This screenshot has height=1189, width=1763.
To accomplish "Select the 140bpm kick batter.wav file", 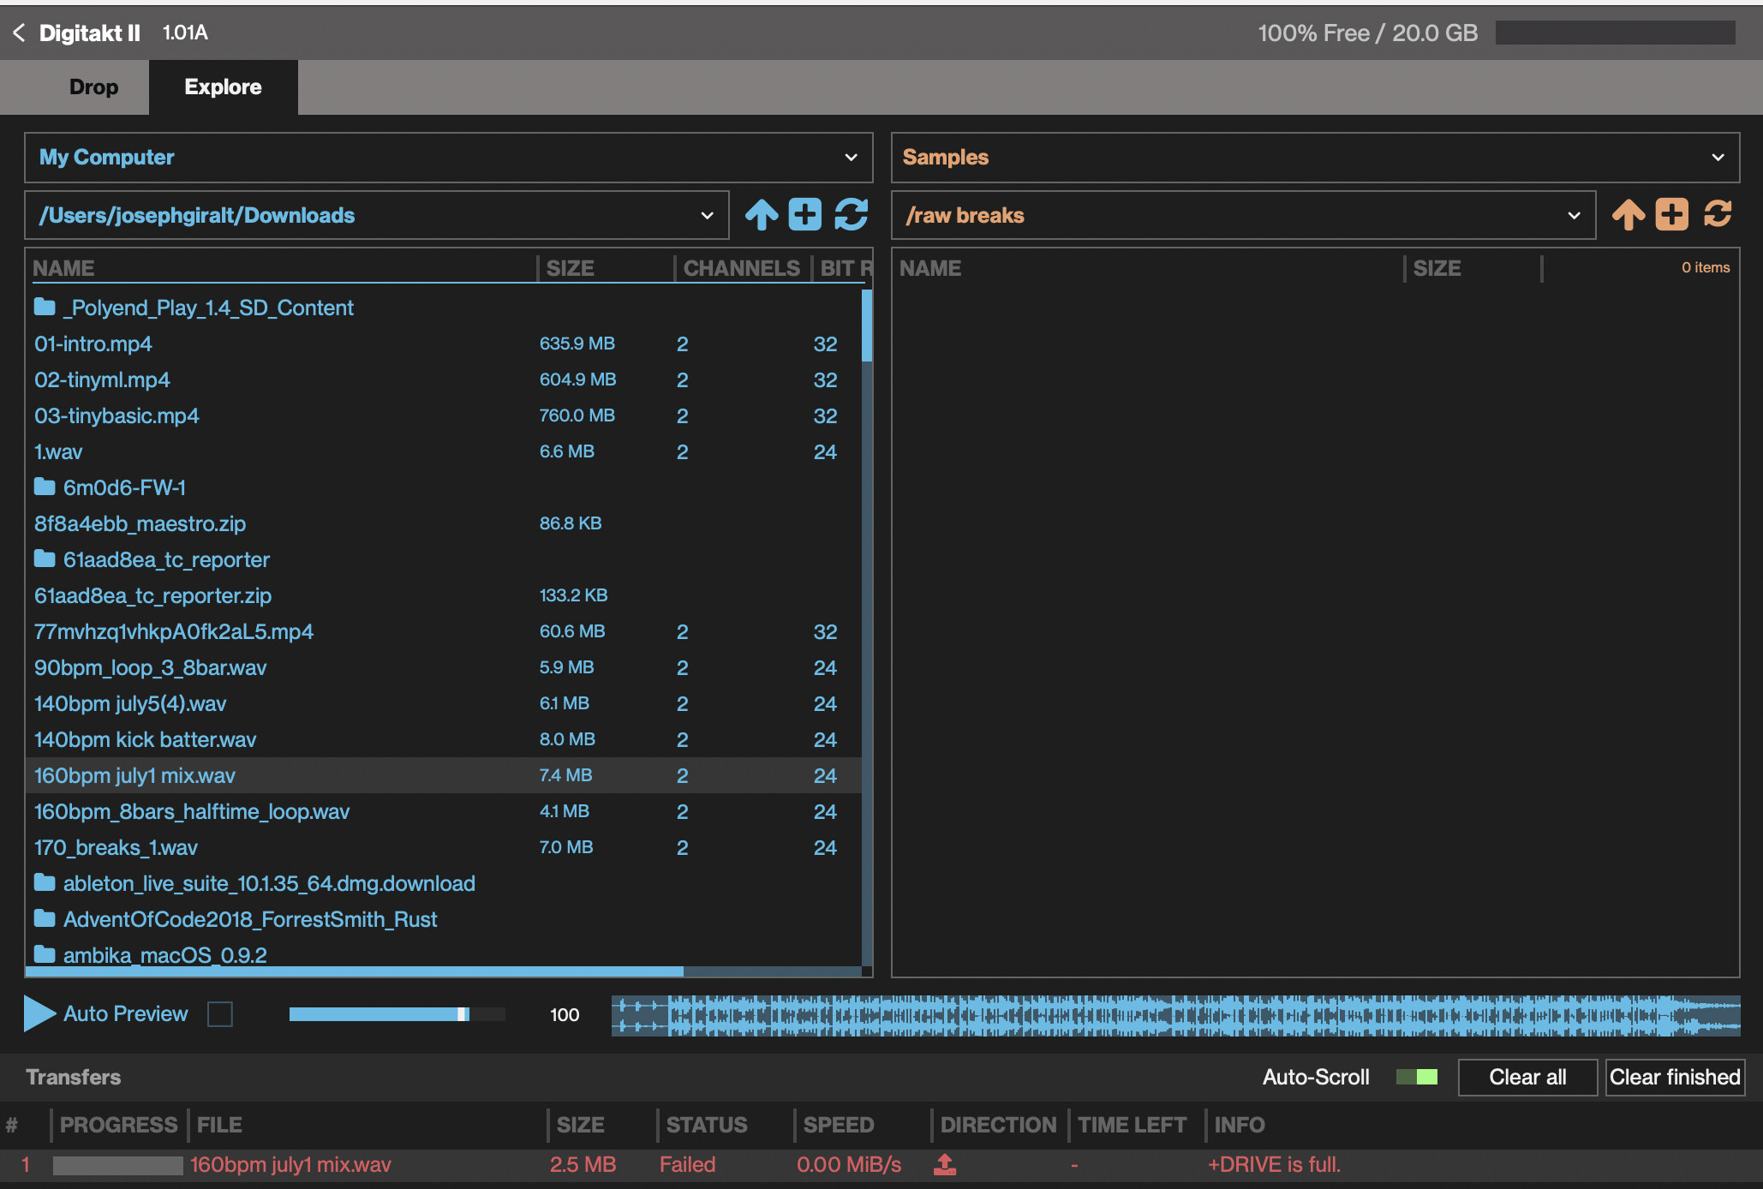I will point(146,739).
